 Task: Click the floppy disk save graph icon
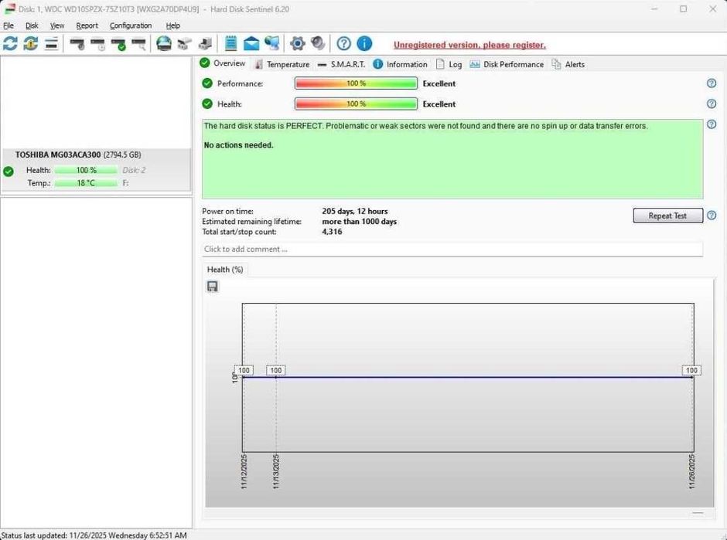(213, 286)
